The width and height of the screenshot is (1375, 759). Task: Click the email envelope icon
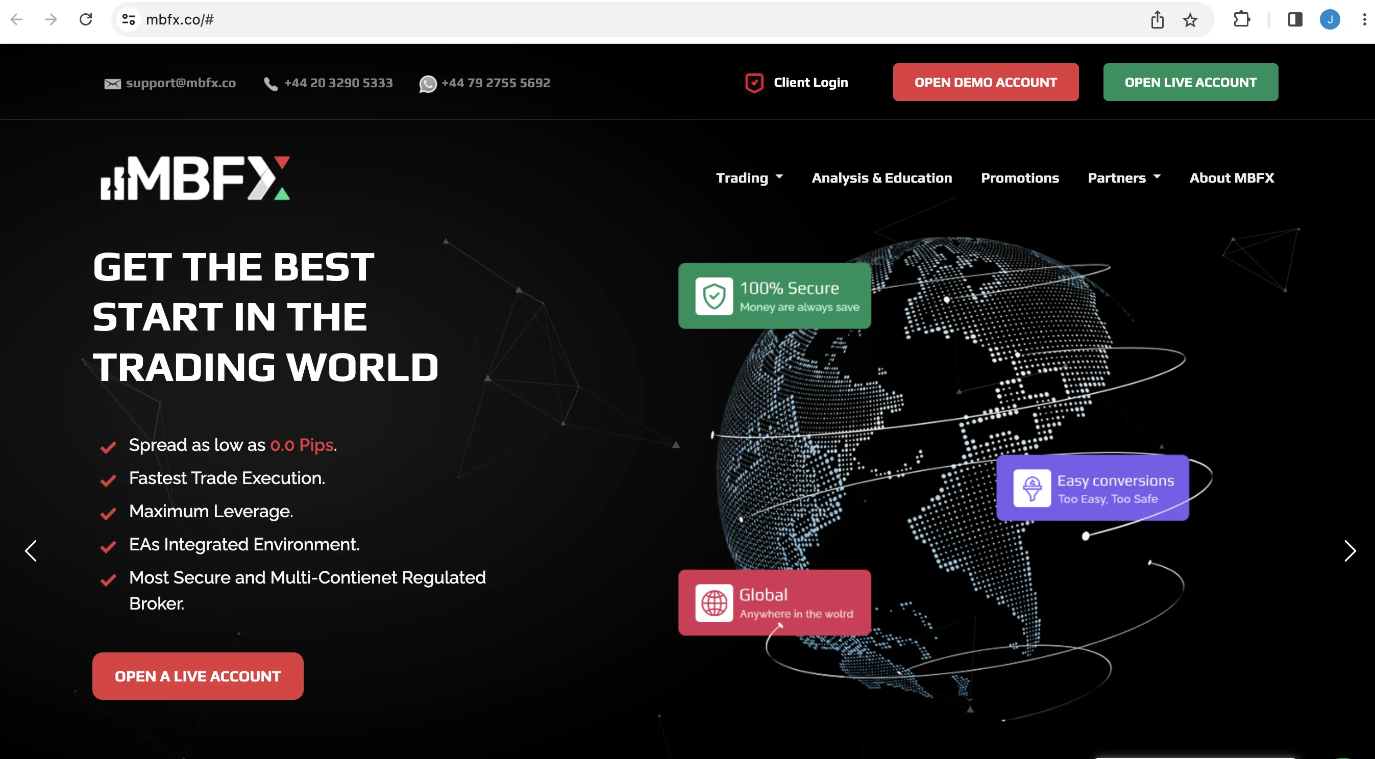112,84
